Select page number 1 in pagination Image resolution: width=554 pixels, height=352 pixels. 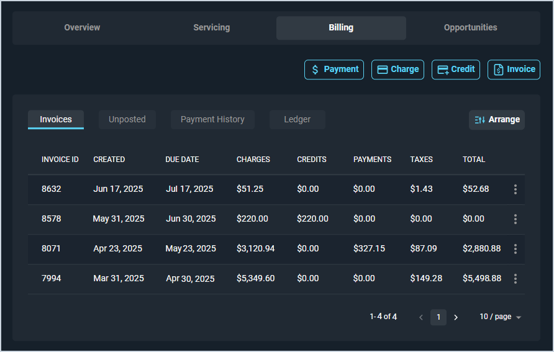pos(438,317)
